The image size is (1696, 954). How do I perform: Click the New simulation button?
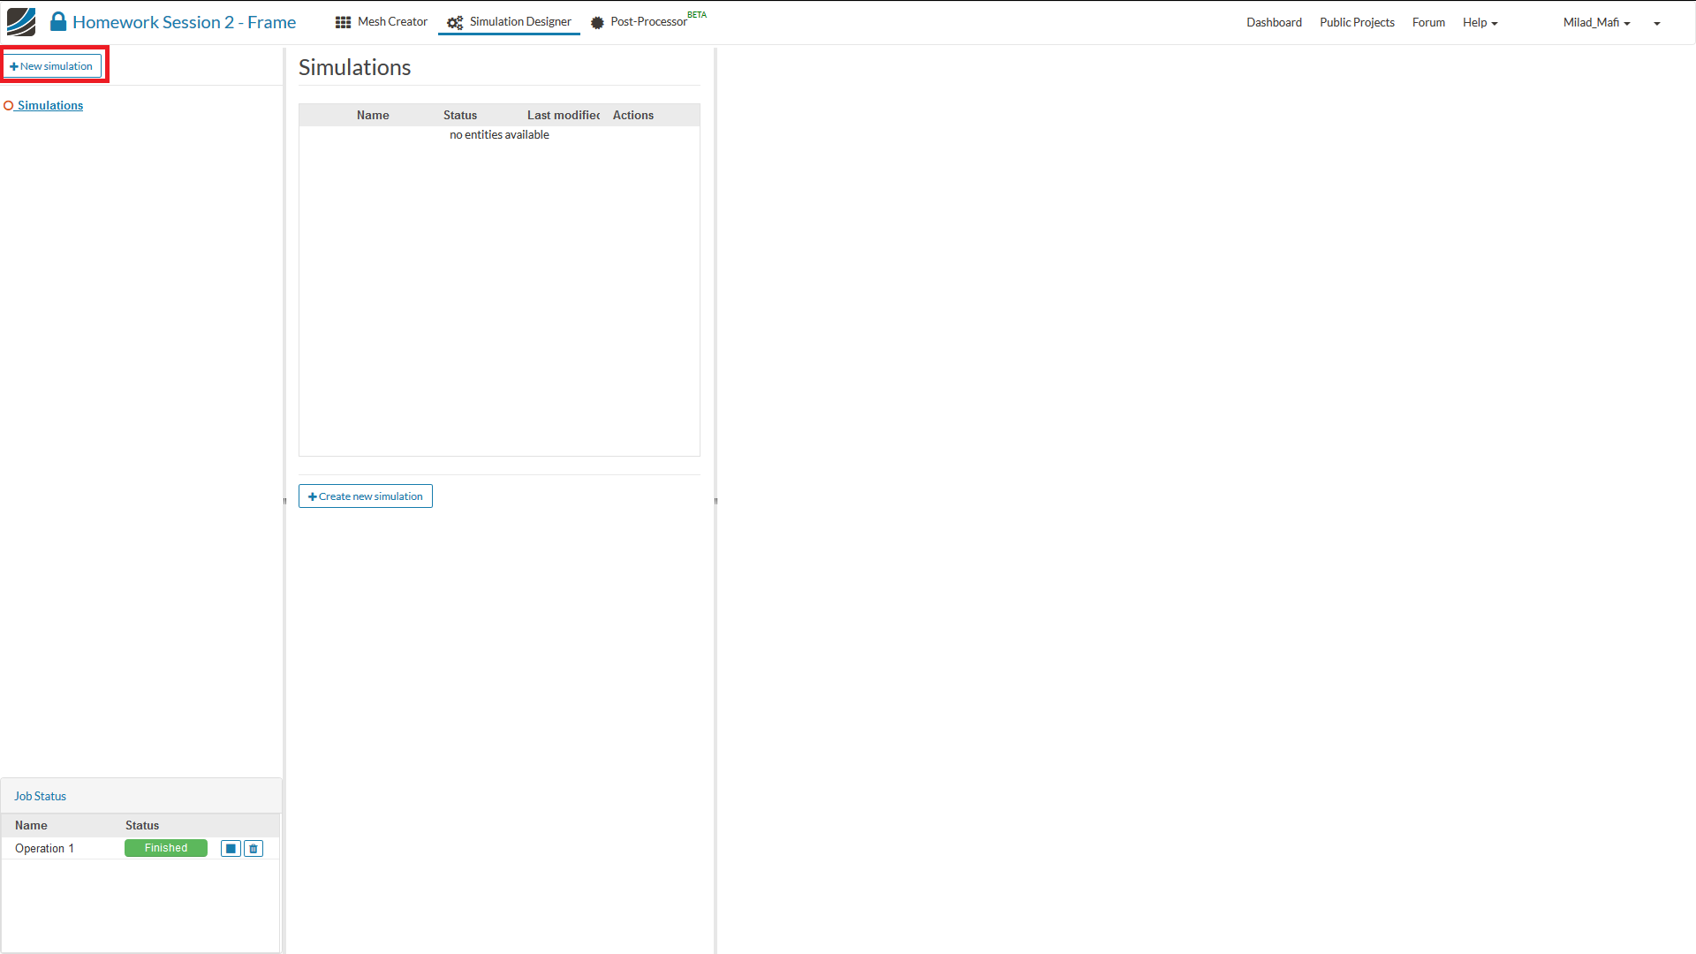[x=52, y=66]
